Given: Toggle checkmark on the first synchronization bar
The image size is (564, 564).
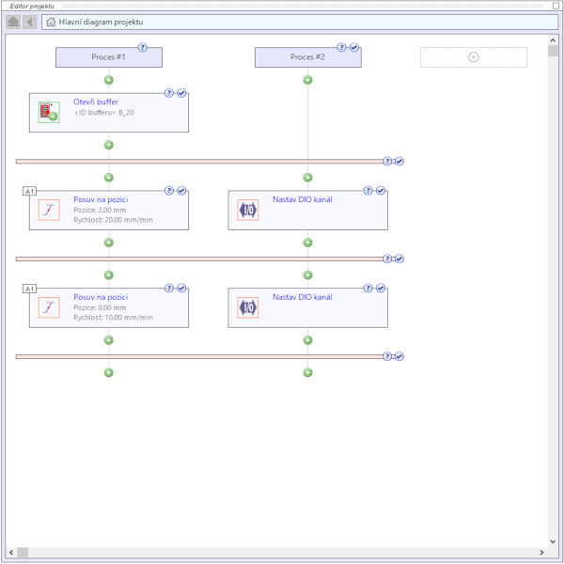Looking at the screenshot, I should coord(399,161).
